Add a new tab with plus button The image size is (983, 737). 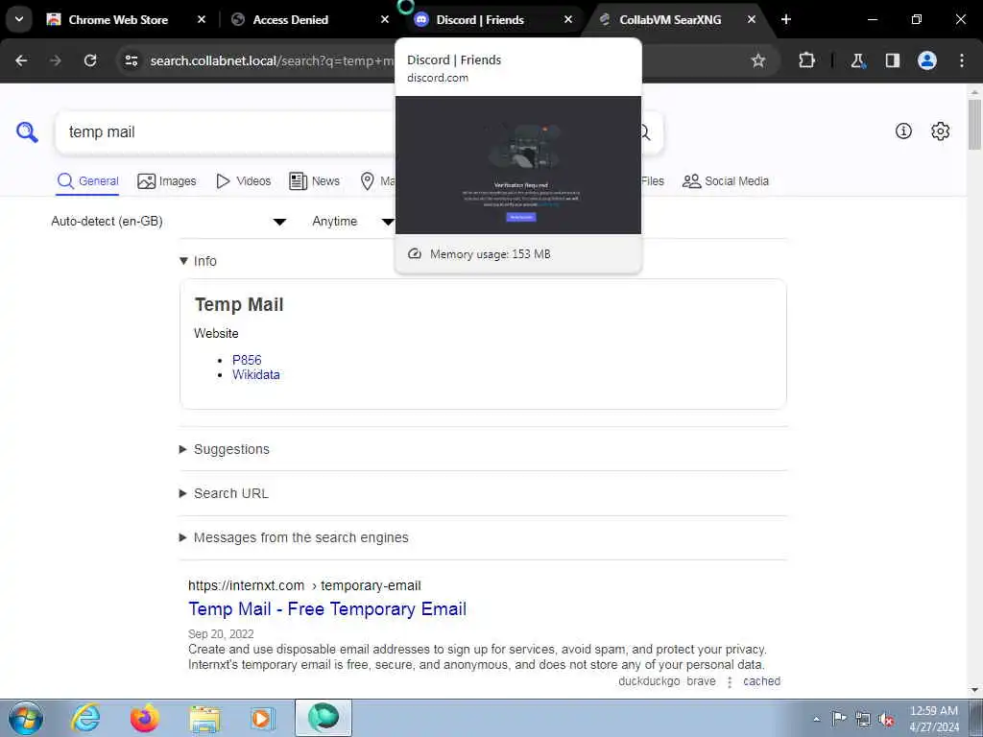786,19
